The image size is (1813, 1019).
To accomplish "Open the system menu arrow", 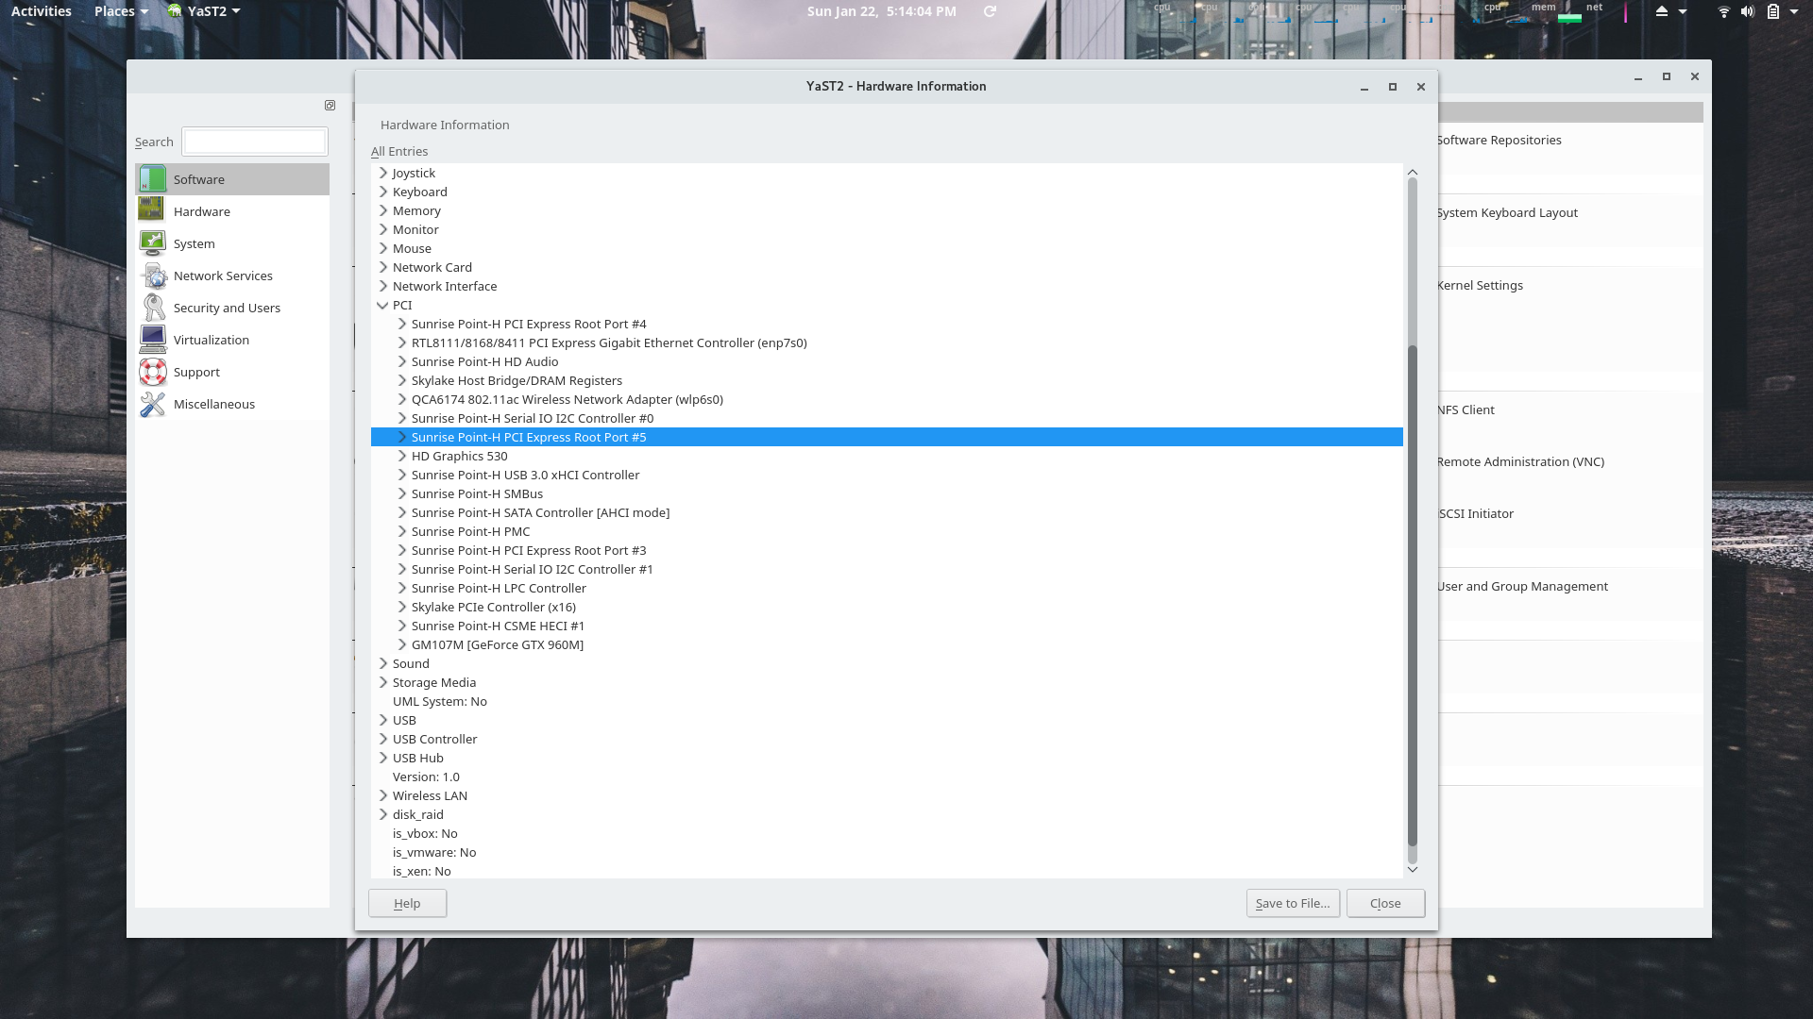I will click(x=1794, y=11).
